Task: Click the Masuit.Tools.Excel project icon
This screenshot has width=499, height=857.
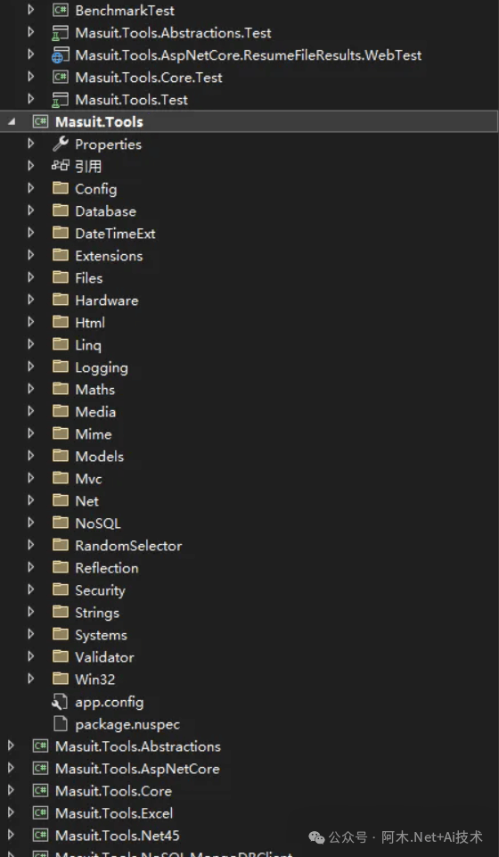Action: 40,812
